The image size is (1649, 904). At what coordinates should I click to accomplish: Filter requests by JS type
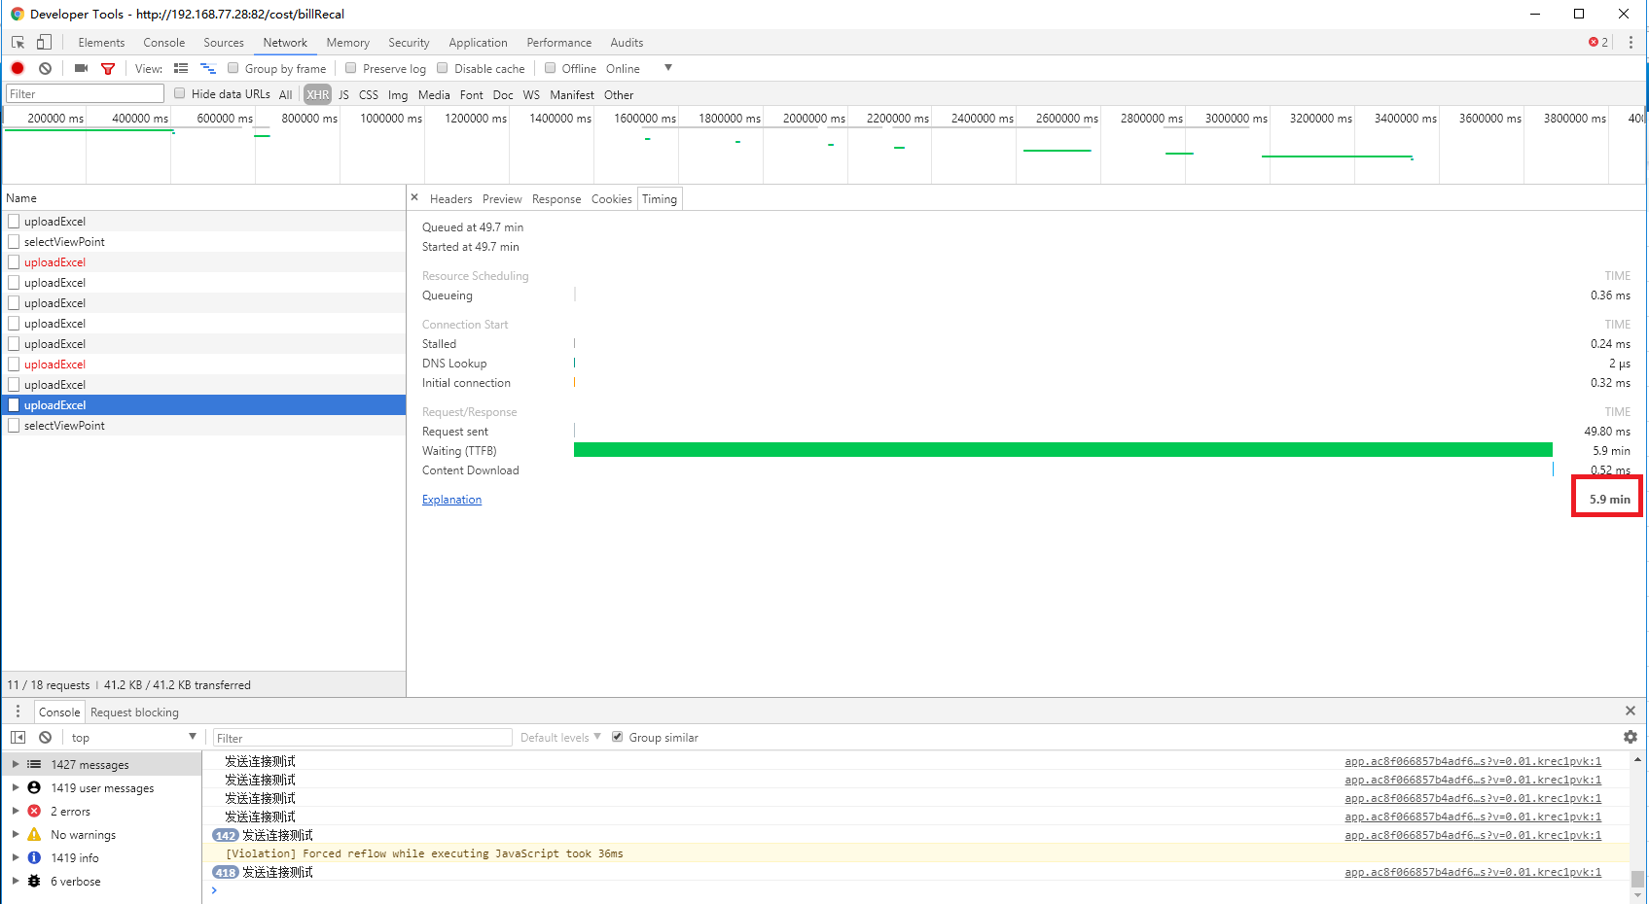coord(343,94)
